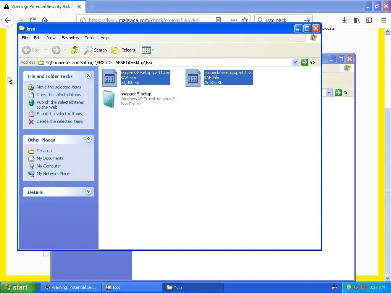The height and width of the screenshot is (293, 391).
Task: Open the File menu
Action: (25, 38)
